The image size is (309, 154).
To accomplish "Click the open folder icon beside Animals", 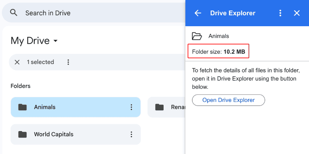I will click(197, 36).
